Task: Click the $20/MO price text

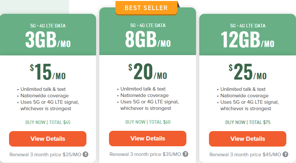Action: coord(148,72)
